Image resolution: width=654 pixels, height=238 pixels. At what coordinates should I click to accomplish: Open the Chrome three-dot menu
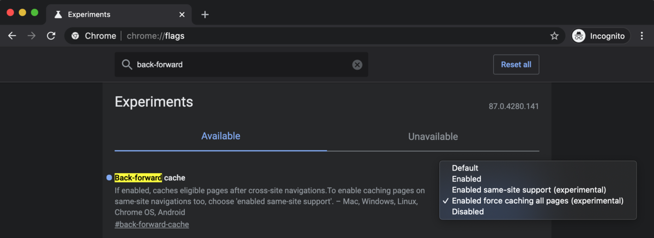642,36
